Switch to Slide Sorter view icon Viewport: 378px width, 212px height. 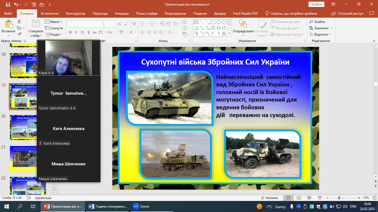click(299, 198)
